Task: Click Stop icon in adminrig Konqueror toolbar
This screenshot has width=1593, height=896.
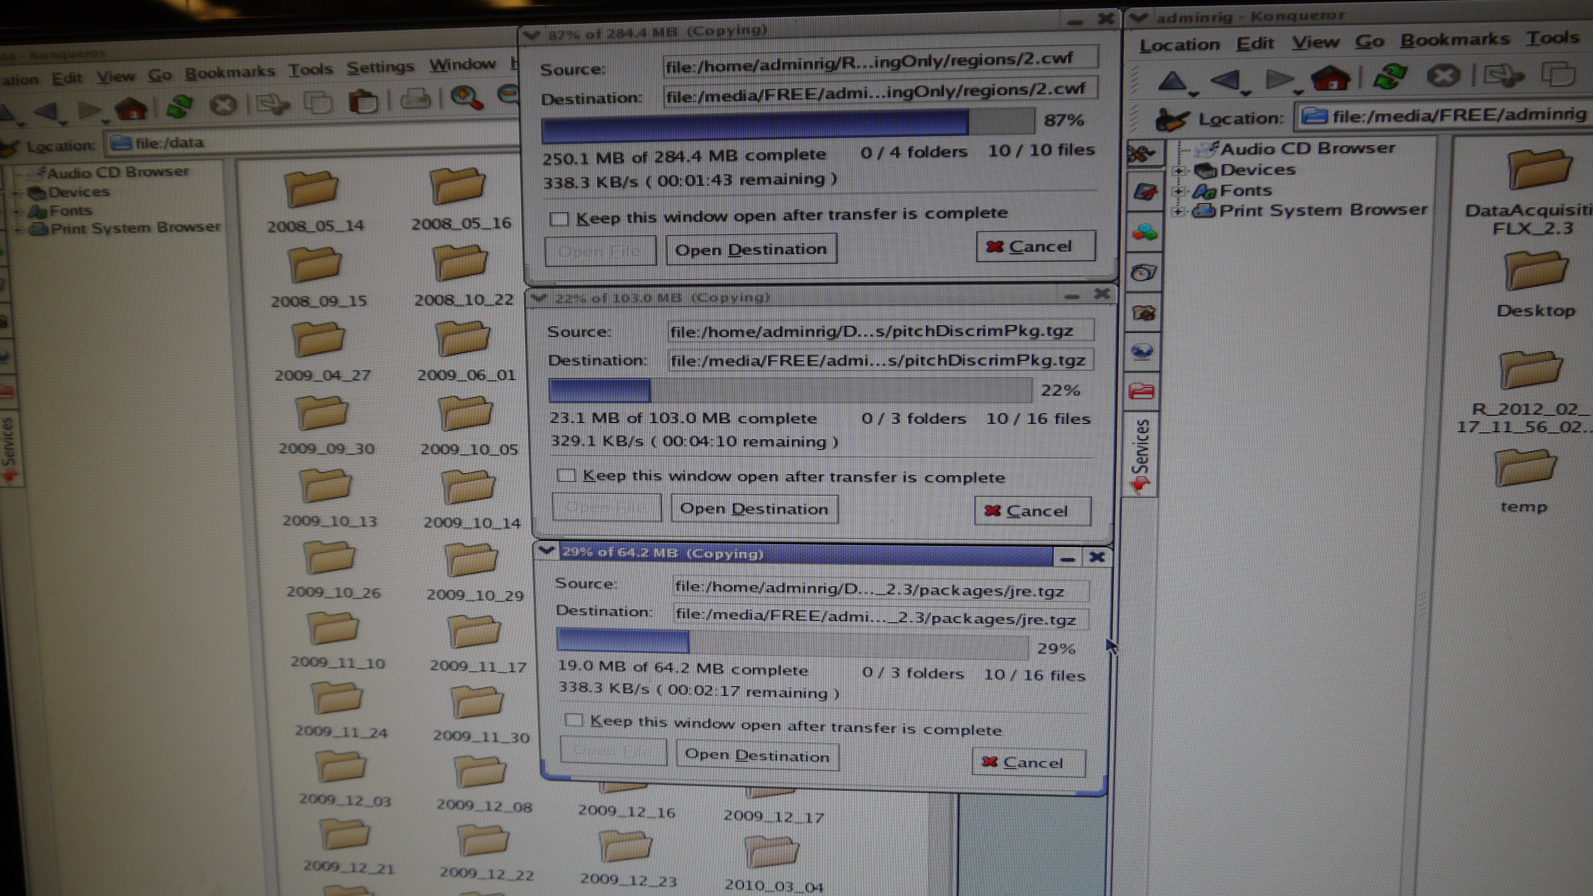Action: click(x=1443, y=75)
